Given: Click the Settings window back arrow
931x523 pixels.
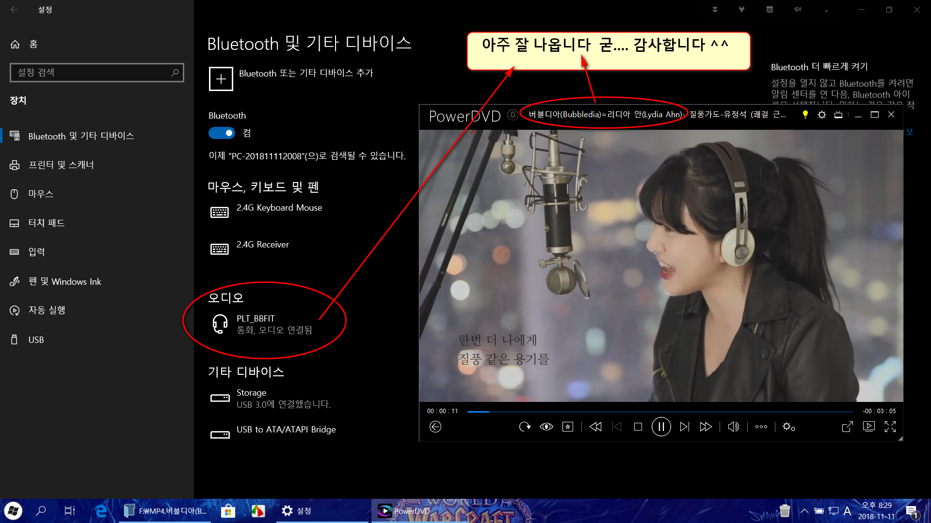Looking at the screenshot, I should point(14,10).
